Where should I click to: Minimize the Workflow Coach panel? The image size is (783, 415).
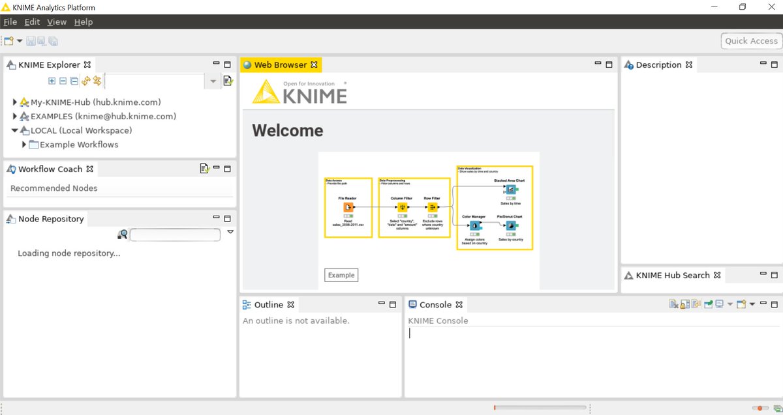click(217, 168)
